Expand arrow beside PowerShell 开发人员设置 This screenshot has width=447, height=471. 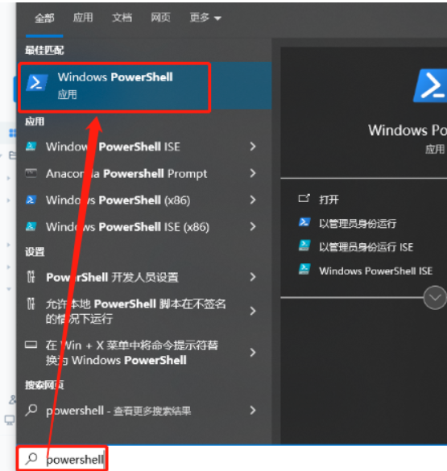(x=253, y=277)
